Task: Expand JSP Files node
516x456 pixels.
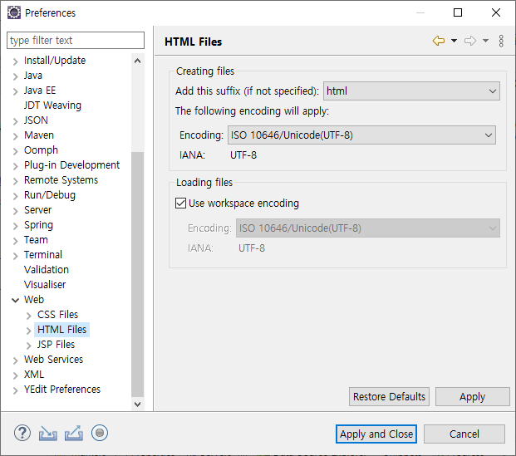Action: point(28,346)
